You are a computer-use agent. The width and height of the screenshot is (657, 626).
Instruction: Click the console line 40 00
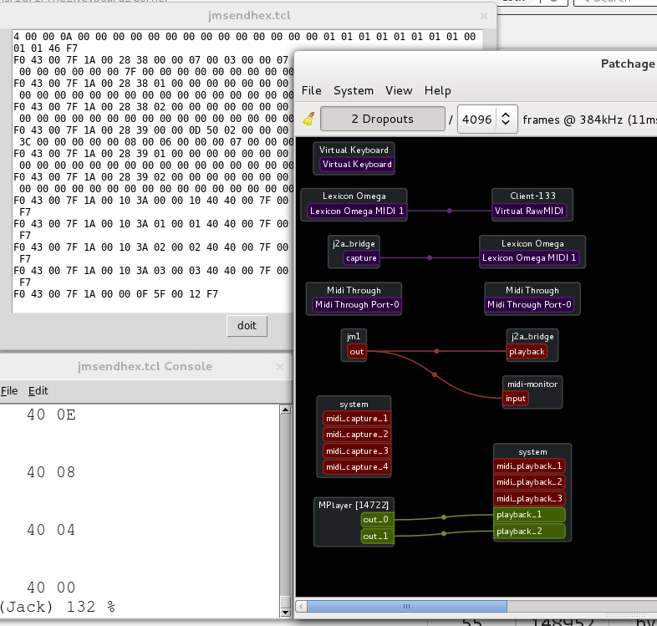(x=51, y=588)
